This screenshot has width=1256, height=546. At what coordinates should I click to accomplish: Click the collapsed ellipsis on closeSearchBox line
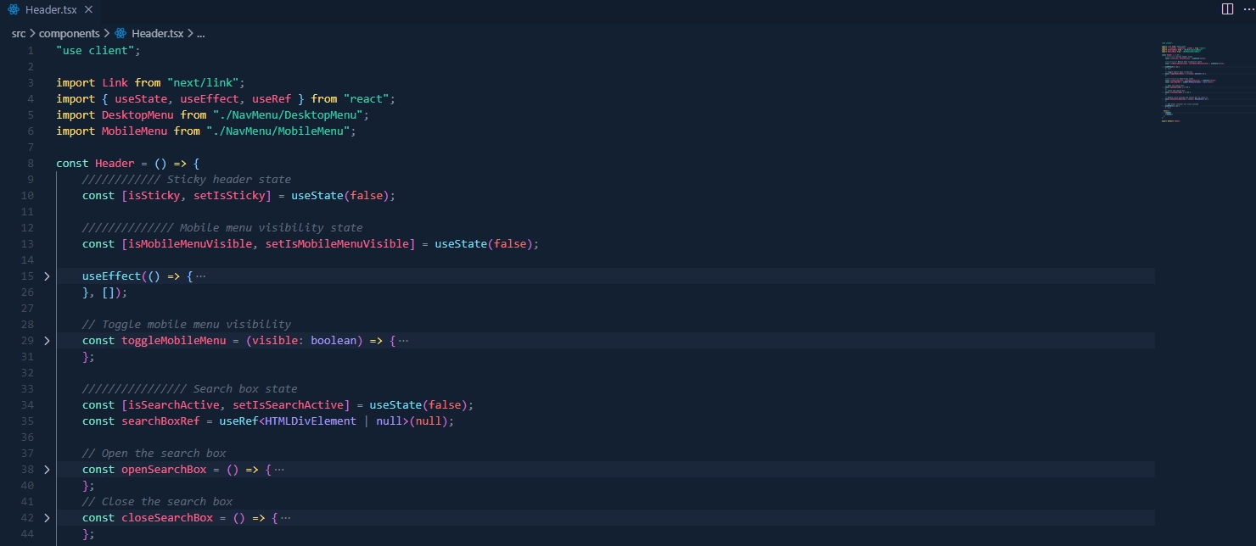point(285,518)
